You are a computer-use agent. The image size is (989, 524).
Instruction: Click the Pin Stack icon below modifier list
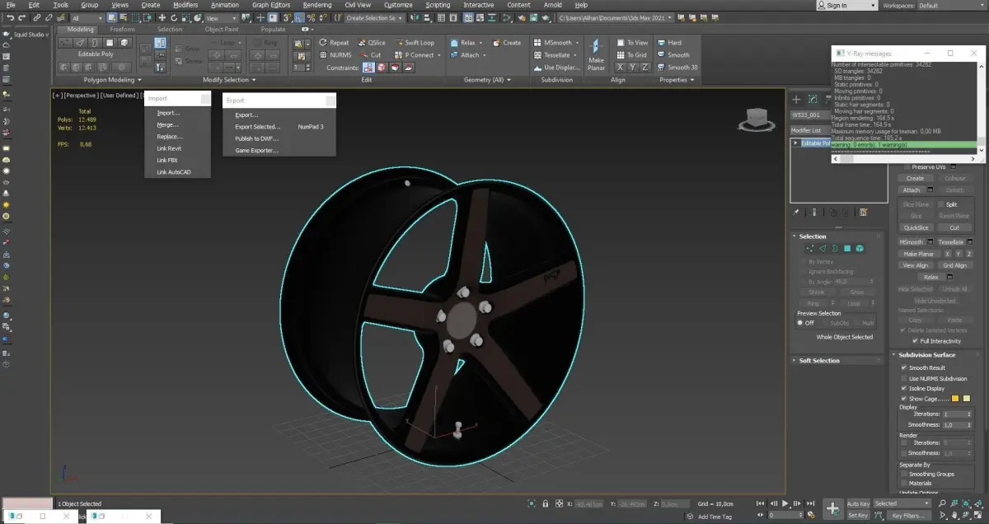pos(796,213)
